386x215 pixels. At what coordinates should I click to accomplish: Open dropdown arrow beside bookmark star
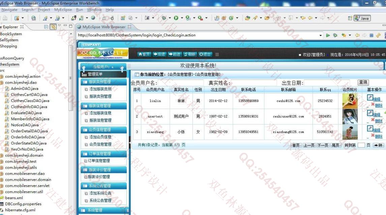pyautogui.click(x=350, y=35)
